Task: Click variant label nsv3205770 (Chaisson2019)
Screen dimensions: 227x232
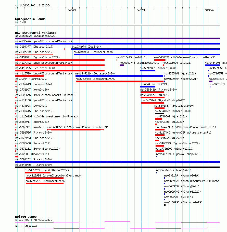Action: (x=34, y=52)
